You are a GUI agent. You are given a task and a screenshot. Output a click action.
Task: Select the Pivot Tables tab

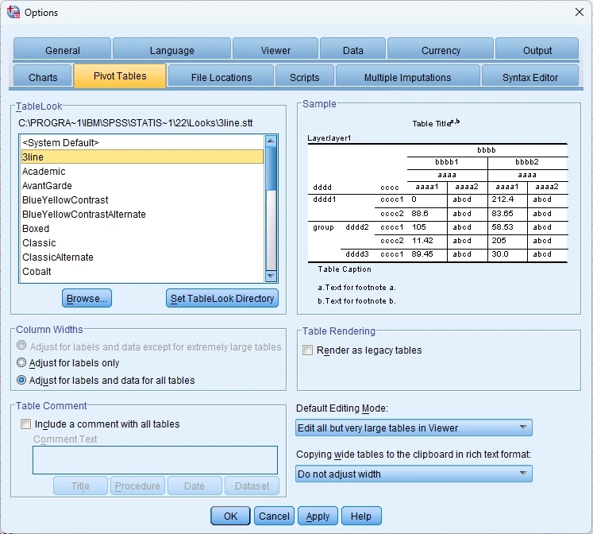pyautogui.click(x=120, y=75)
